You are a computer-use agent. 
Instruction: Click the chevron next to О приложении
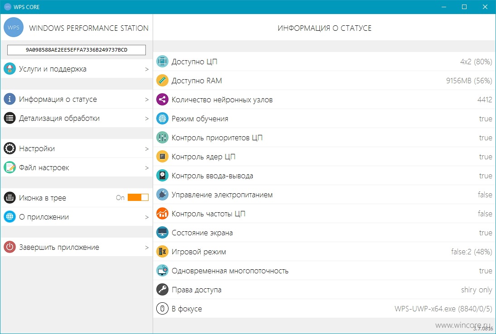[147, 217]
